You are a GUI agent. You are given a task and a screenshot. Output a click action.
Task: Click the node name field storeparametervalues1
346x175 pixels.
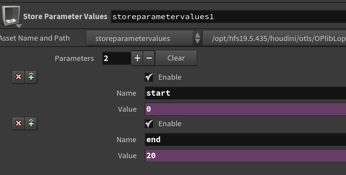click(x=228, y=16)
